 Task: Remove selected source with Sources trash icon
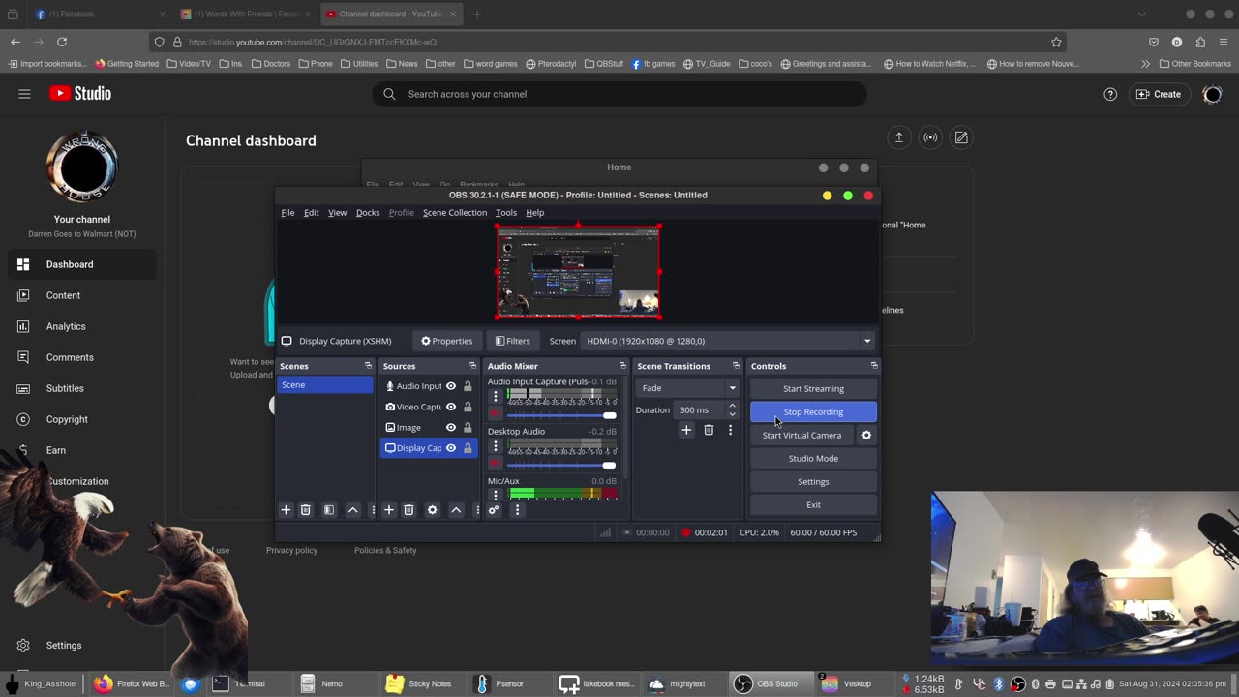click(408, 510)
